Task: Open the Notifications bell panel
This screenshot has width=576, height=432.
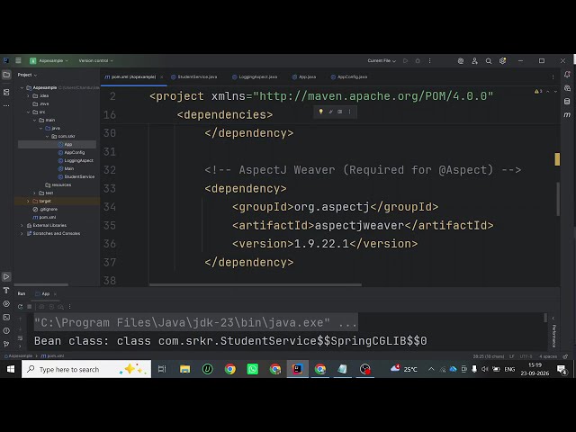Action: pyautogui.click(x=567, y=75)
